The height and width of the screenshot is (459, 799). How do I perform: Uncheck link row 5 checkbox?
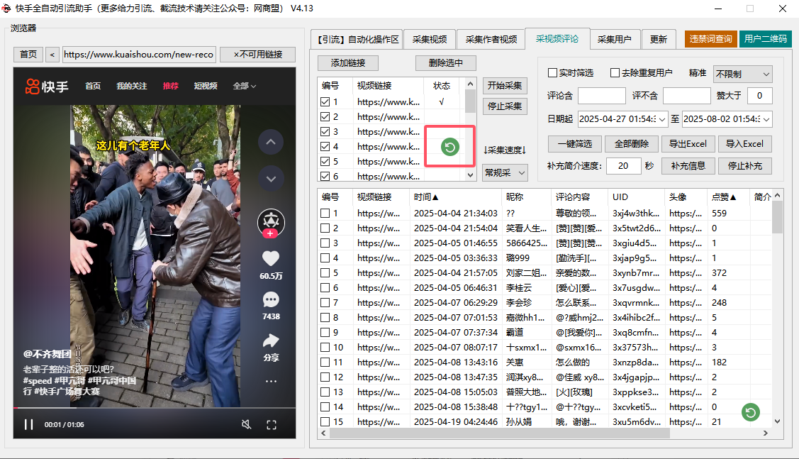(325, 161)
